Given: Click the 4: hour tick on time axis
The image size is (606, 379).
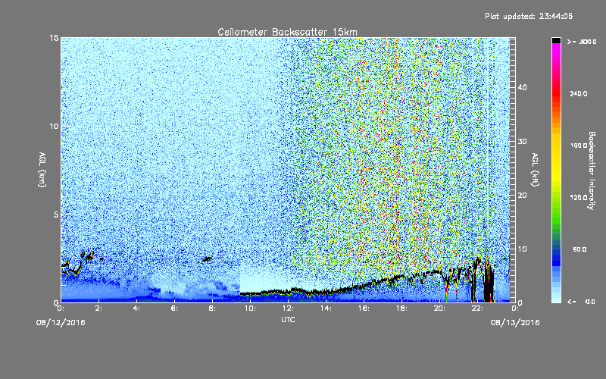Looking at the screenshot, I should click(136, 309).
